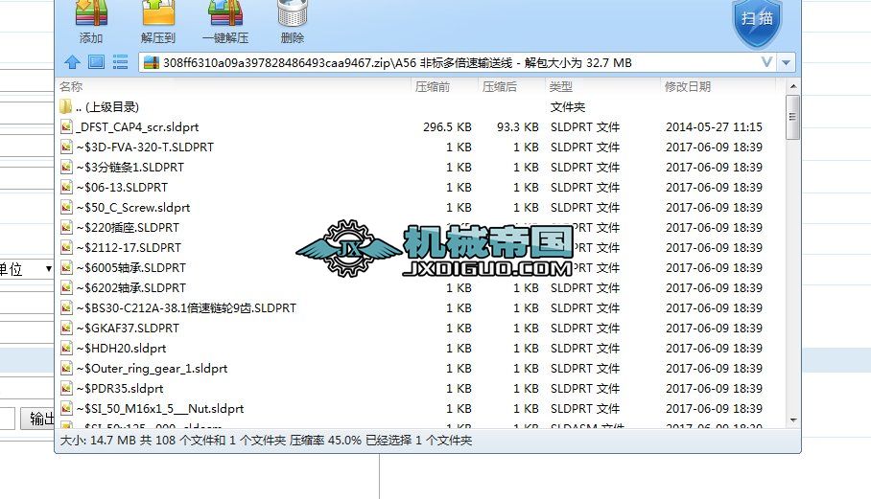Click the zip archive icon in path bar
Image resolution: width=871 pixels, height=499 pixels.
tap(152, 62)
